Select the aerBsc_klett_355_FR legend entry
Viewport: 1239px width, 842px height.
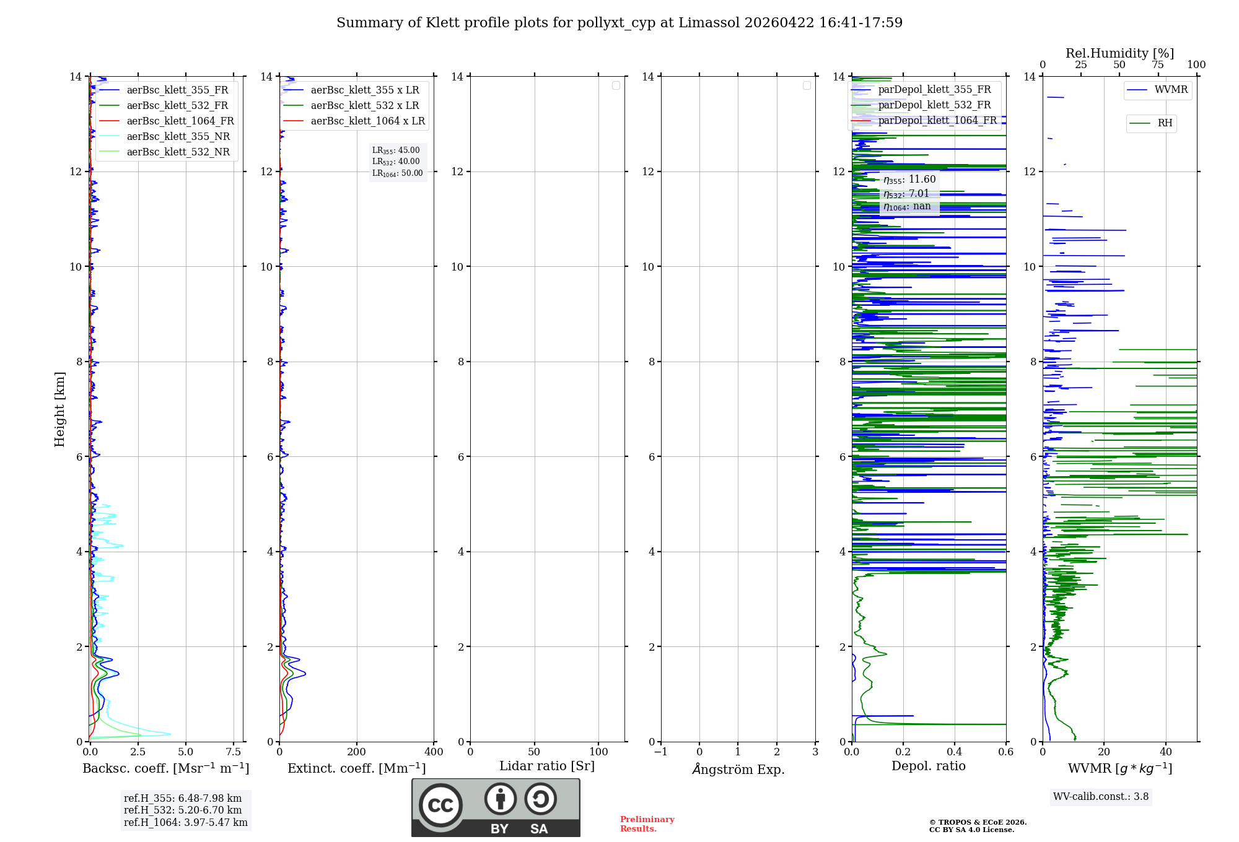click(177, 90)
